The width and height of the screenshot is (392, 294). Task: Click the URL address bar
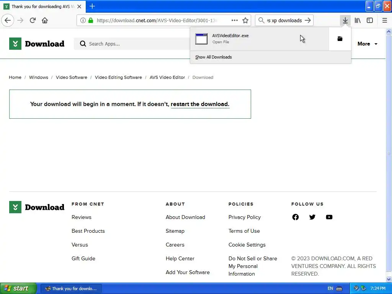click(x=156, y=20)
